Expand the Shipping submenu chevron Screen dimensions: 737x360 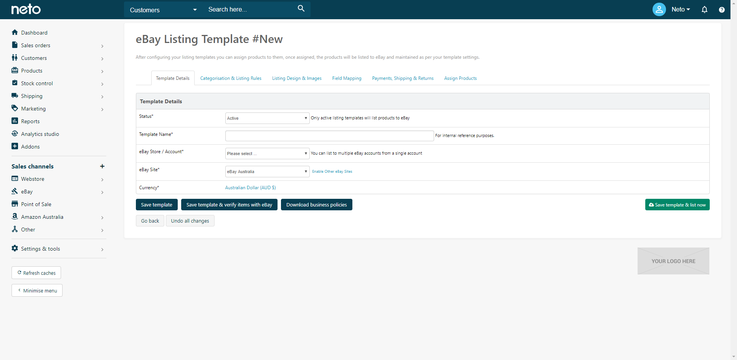[x=102, y=97]
